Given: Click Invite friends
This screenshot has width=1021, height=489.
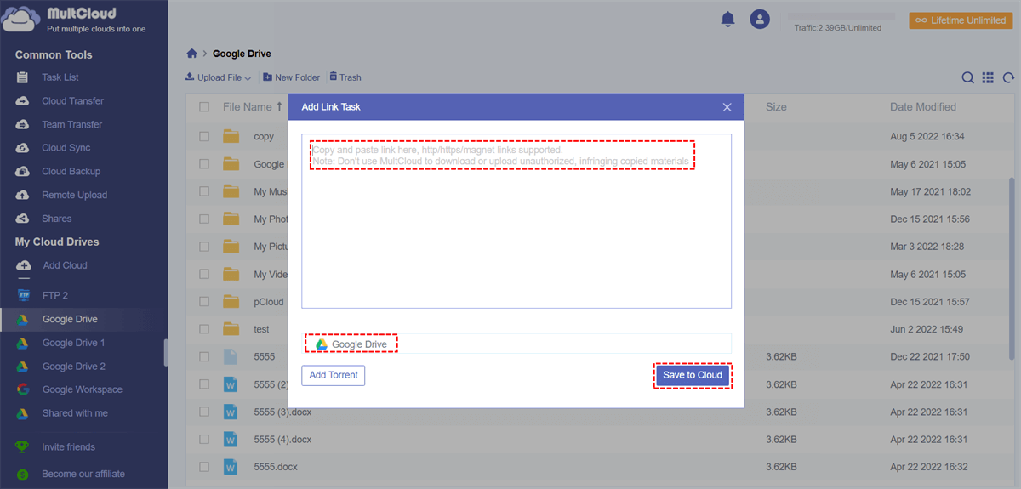Looking at the screenshot, I should 68,446.
